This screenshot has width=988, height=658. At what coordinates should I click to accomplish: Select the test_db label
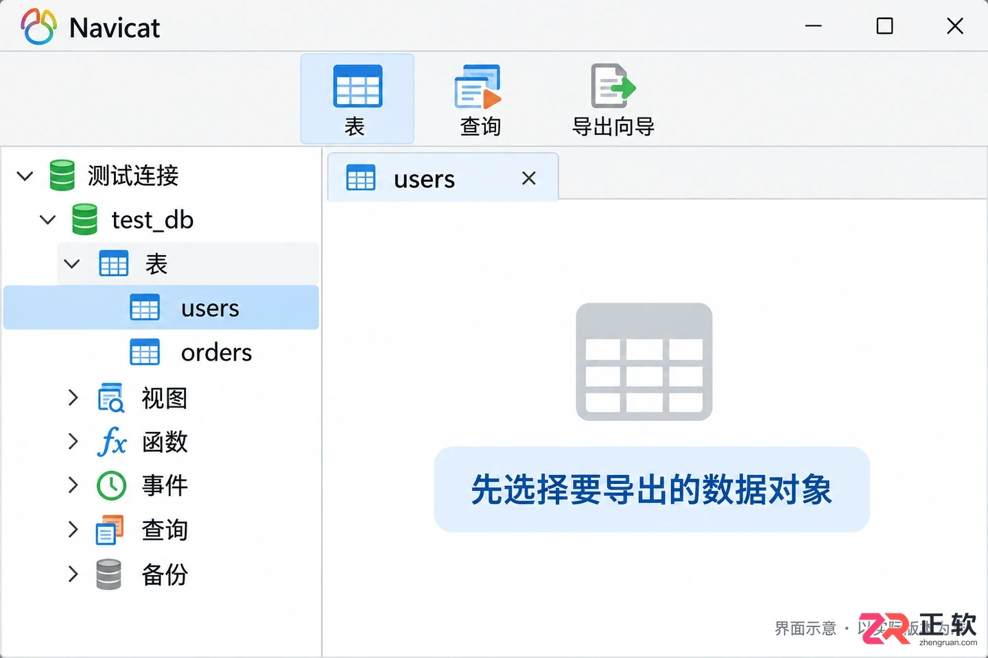point(152,220)
